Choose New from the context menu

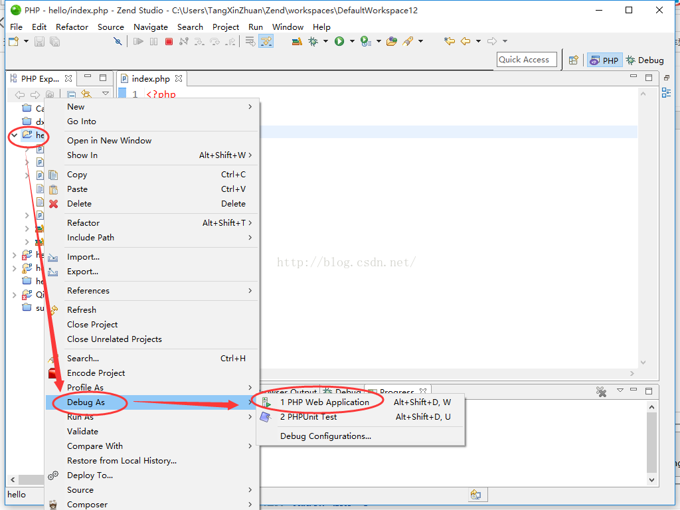[152, 107]
